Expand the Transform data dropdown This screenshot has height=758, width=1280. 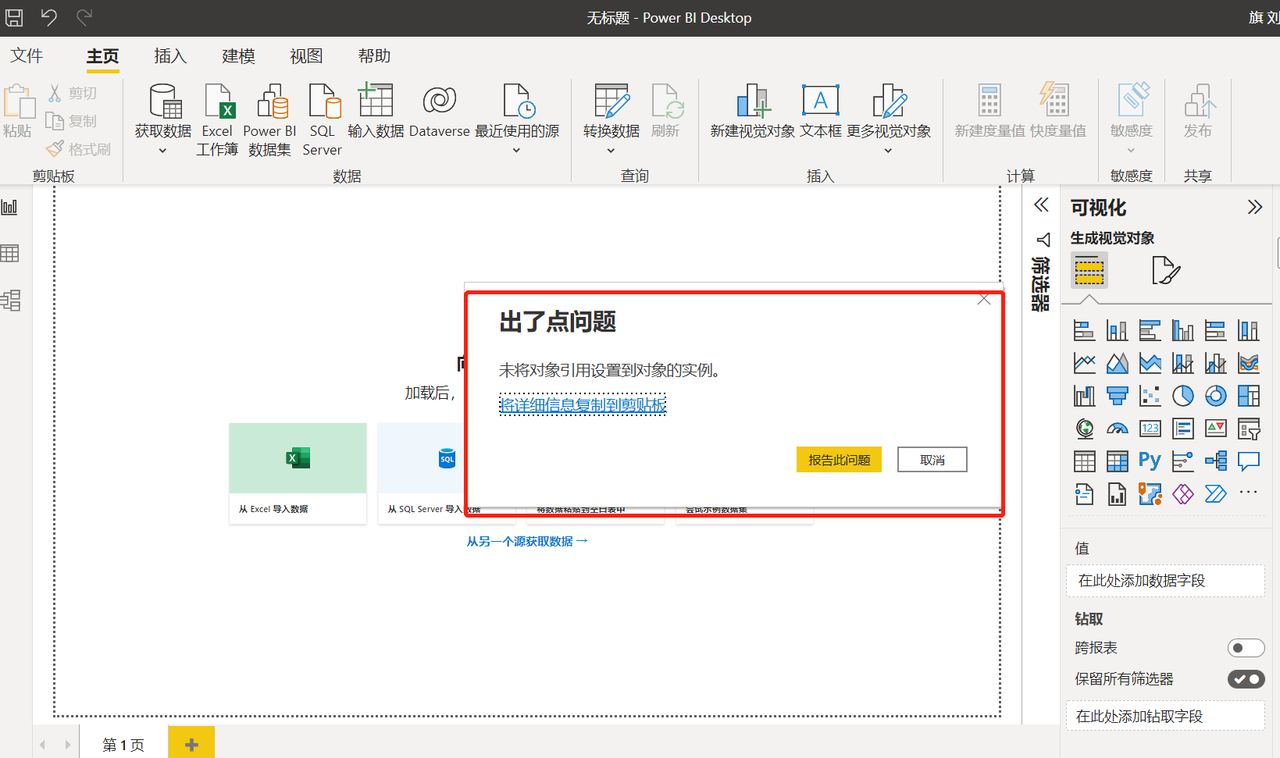611,151
